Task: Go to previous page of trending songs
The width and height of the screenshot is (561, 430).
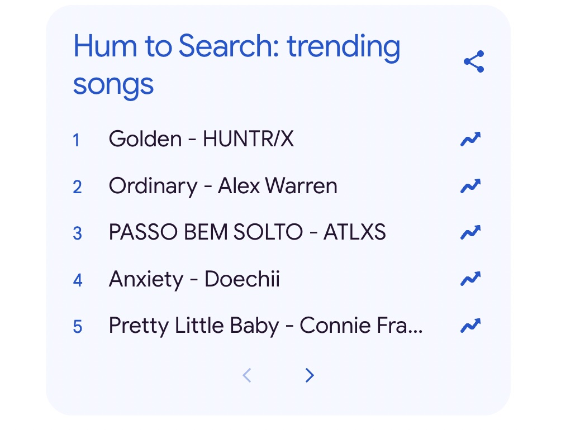Action: (247, 375)
